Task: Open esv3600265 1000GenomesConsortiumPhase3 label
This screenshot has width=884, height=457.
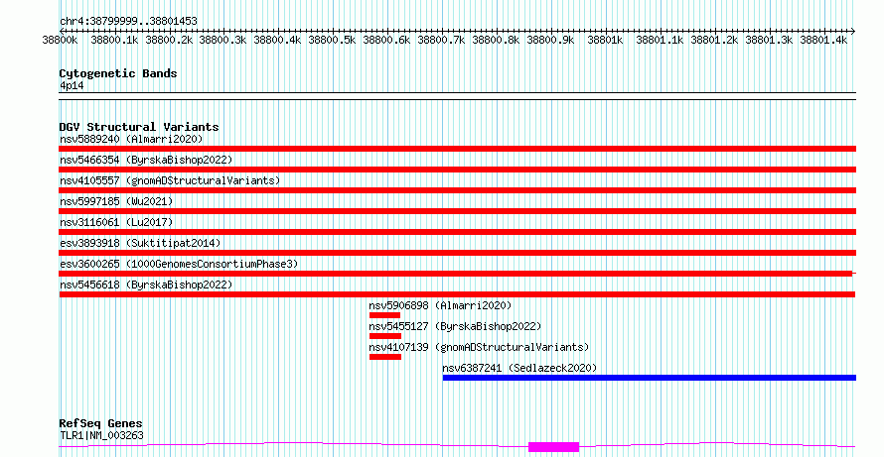Action: (179, 264)
